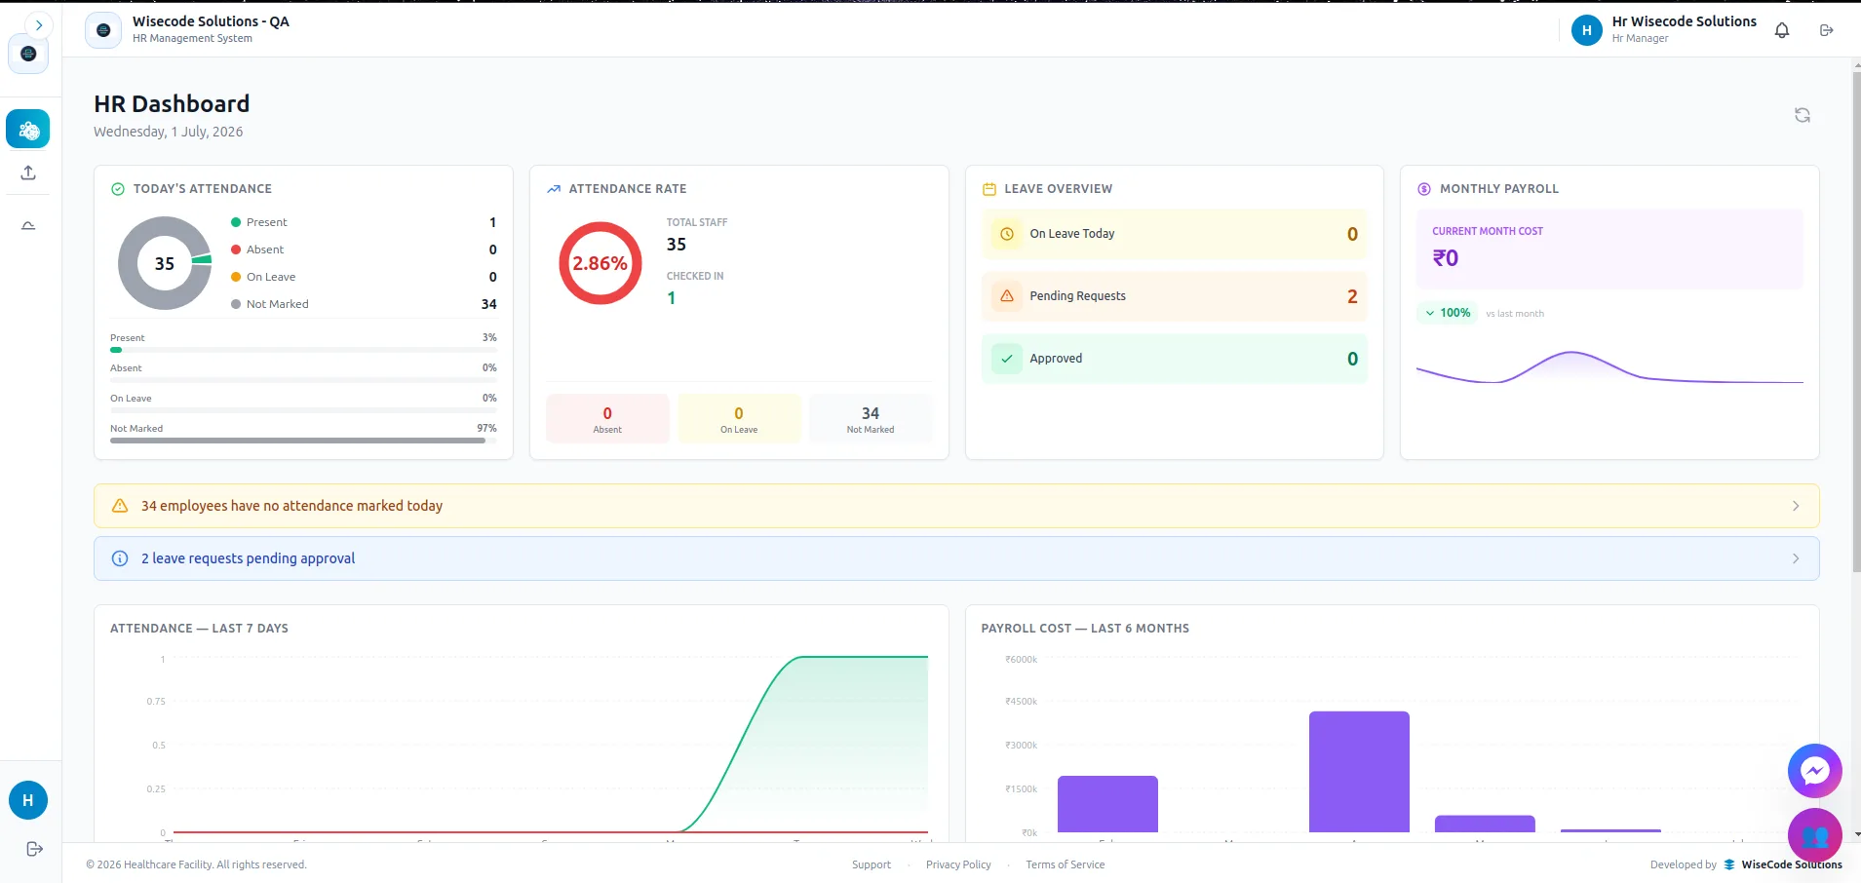The image size is (1861, 883).
Task: Open the Approved leave row
Action: point(1175,359)
